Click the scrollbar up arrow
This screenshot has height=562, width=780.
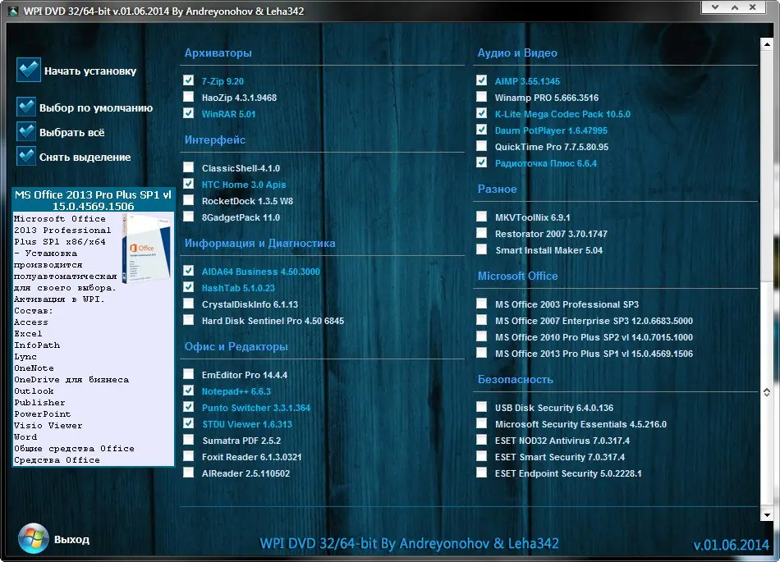coord(767,43)
